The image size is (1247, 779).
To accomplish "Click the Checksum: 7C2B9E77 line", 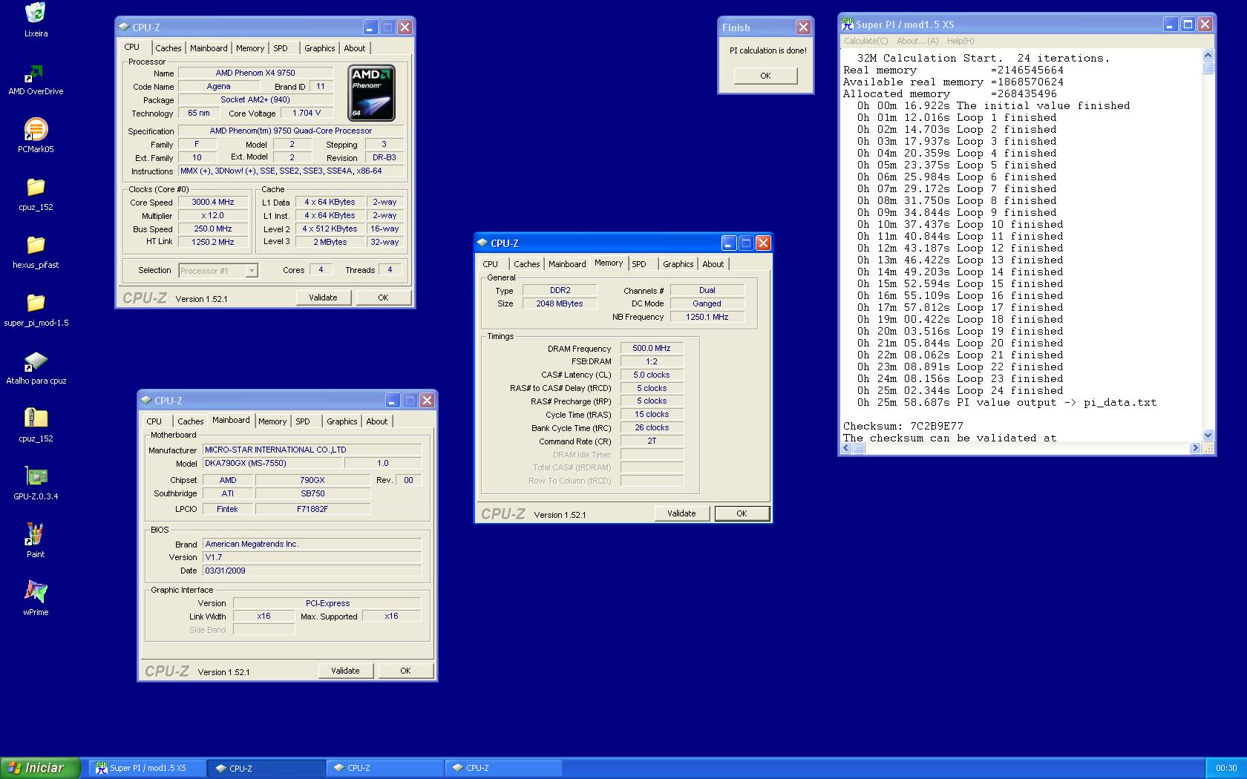I will tap(903, 426).
